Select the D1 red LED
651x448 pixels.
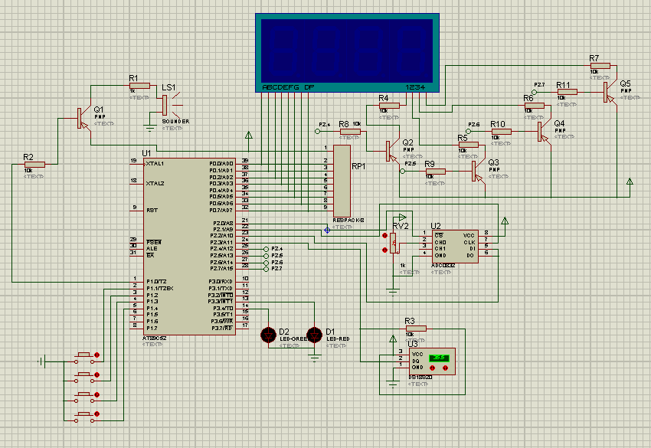pos(314,334)
